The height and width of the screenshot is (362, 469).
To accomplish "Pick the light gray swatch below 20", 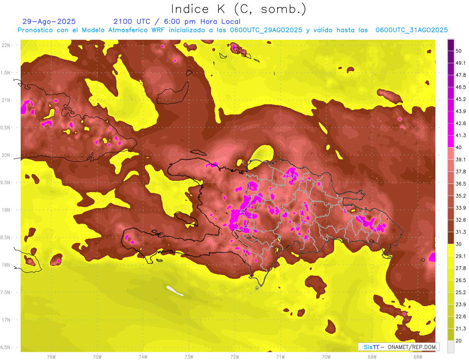I will pos(451,347).
